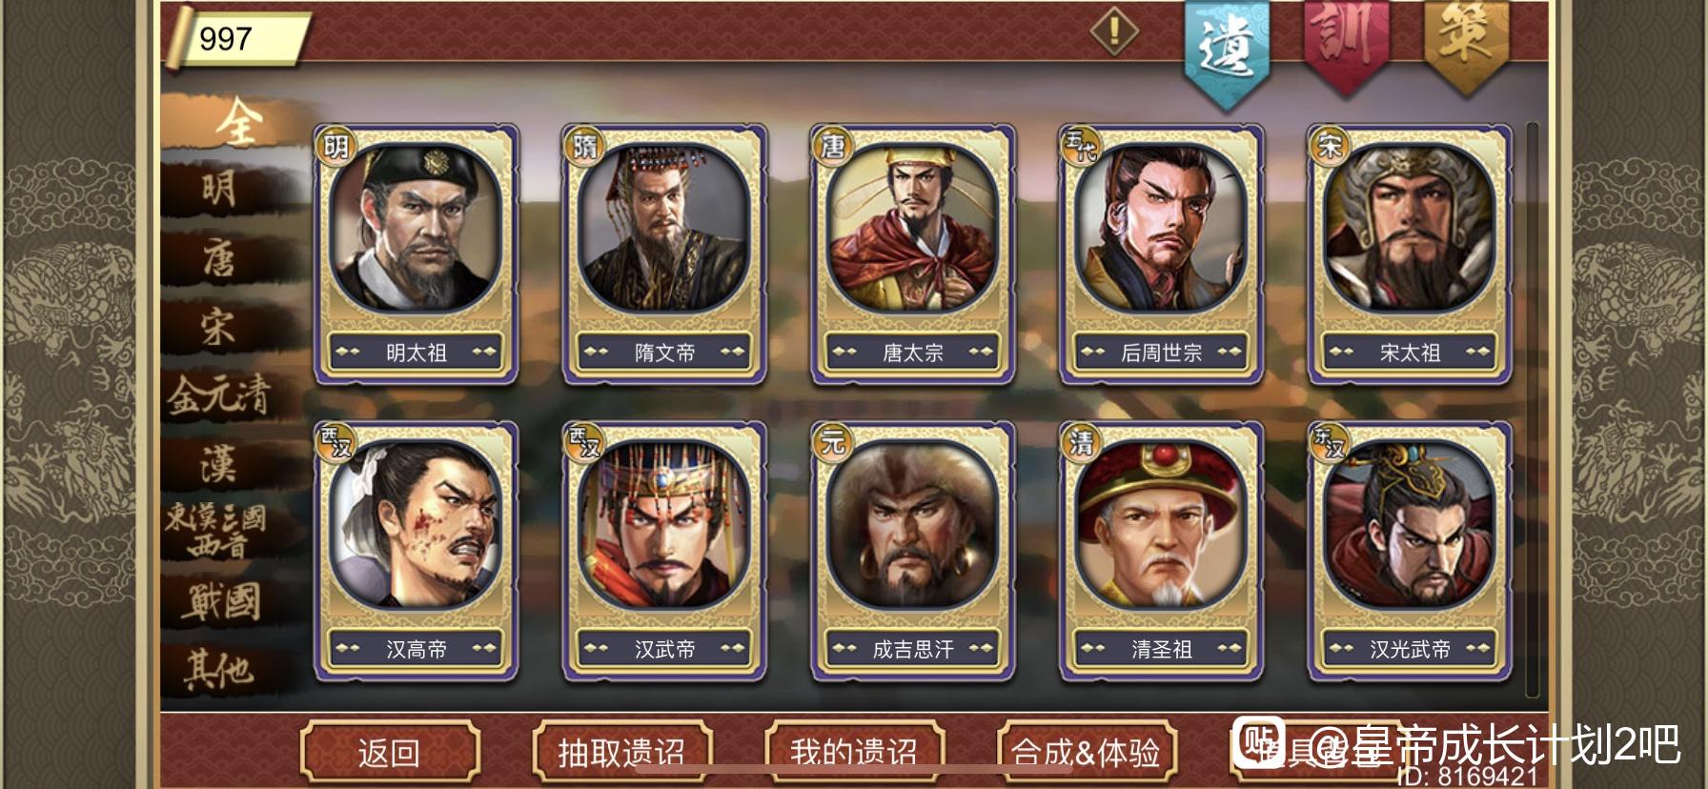Filter by the 唐 dynasty tab
This screenshot has width=1708, height=789.
219,258
